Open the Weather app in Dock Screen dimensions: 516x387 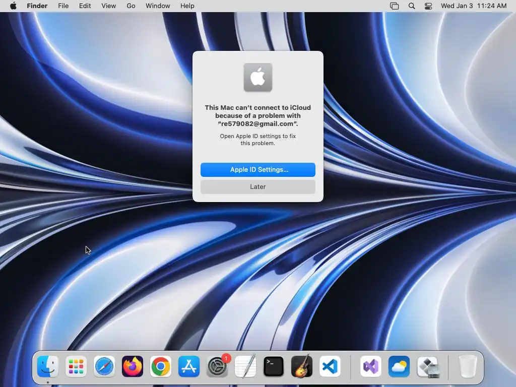pos(399,366)
